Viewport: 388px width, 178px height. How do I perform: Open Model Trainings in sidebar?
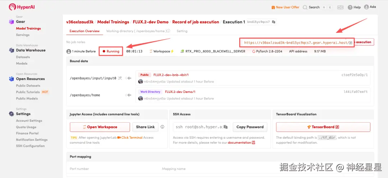(28, 29)
